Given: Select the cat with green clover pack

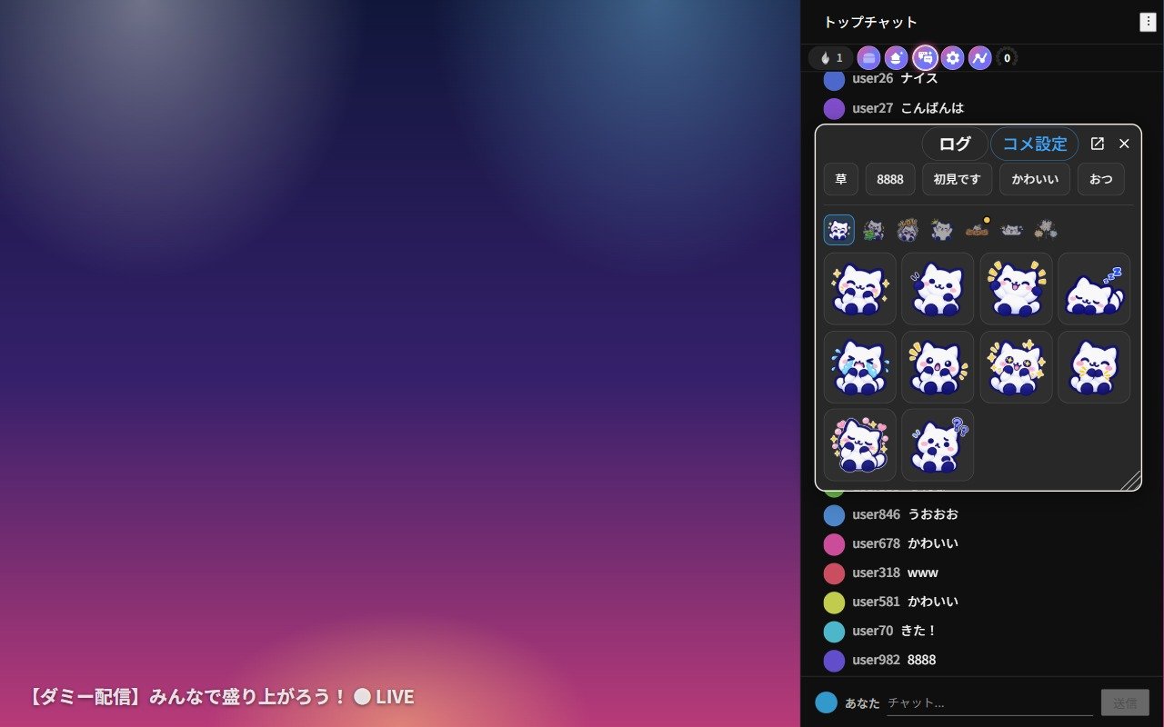Looking at the screenshot, I should 873,230.
